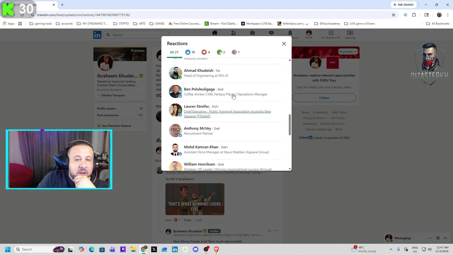Image resolution: width=453 pixels, height=255 pixels.
Task: Click the address bar URL
Action: coord(84,15)
